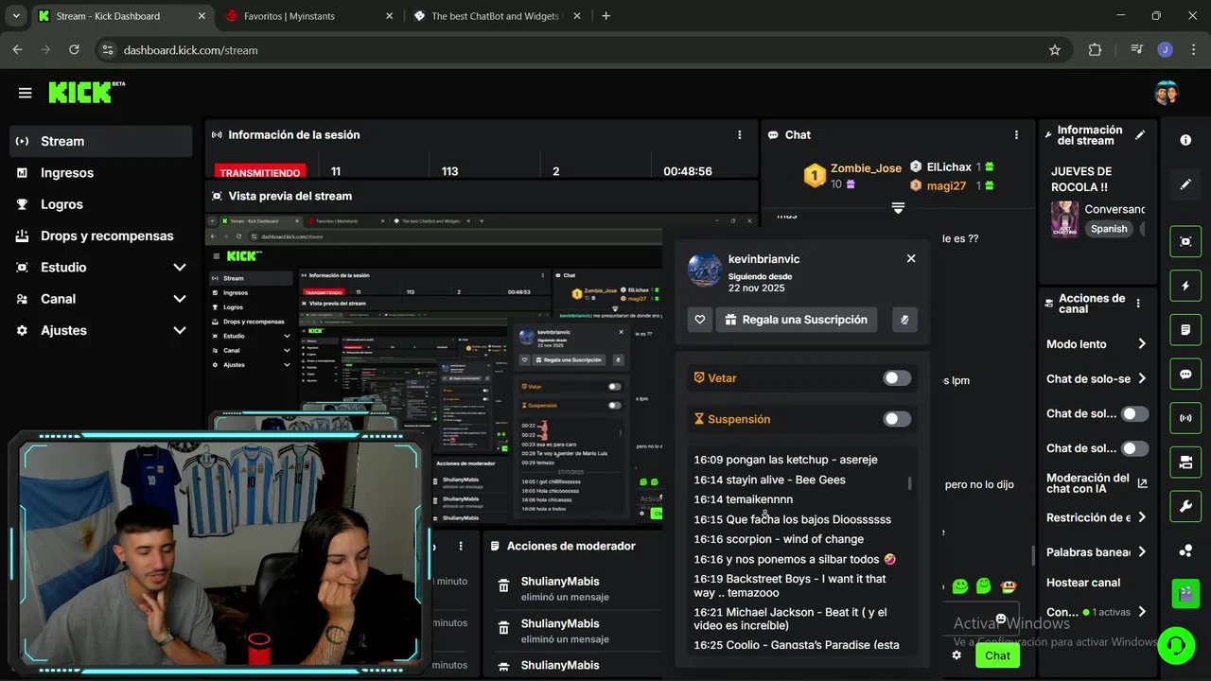Click the broadcast signal icon in right toolbar
The width and height of the screenshot is (1211, 681).
click(1185, 418)
